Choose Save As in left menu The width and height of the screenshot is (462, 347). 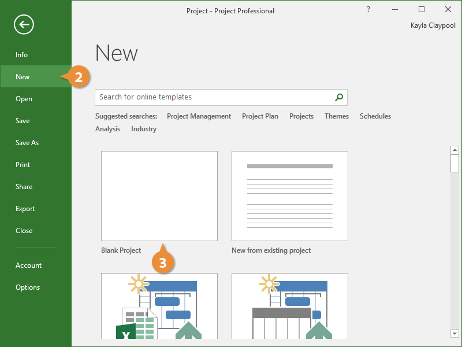coord(27,143)
